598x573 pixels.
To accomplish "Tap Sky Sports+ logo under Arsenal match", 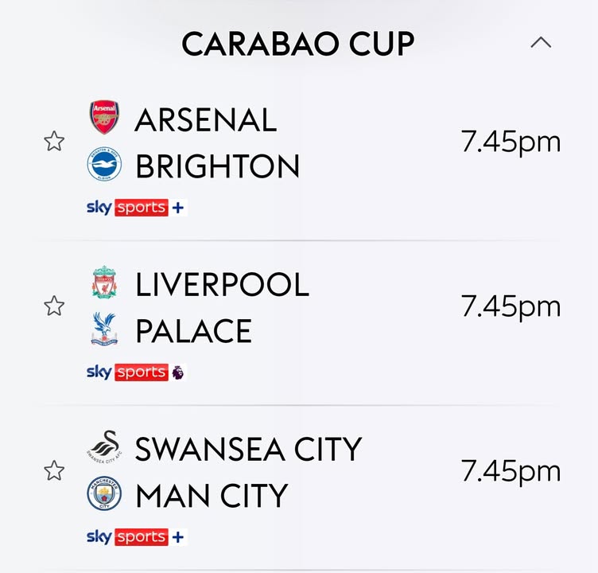I will click(135, 209).
